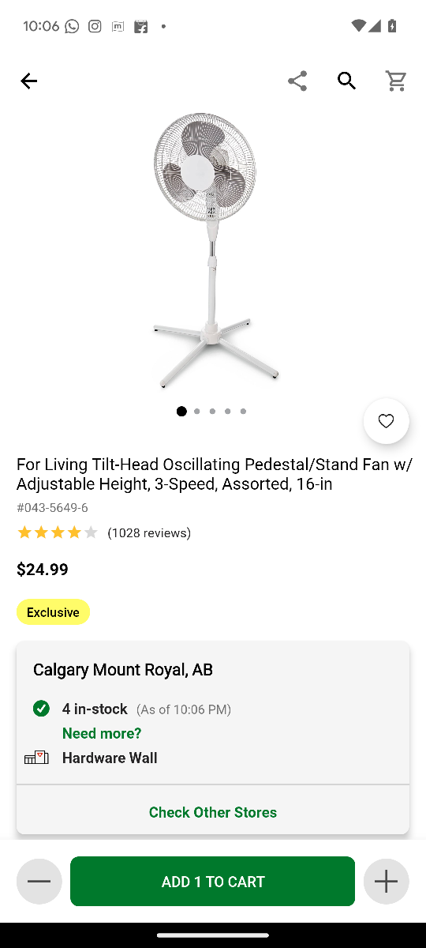The image size is (426, 948).
Task: Increase quantity with plus button
Action: [x=386, y=881]
